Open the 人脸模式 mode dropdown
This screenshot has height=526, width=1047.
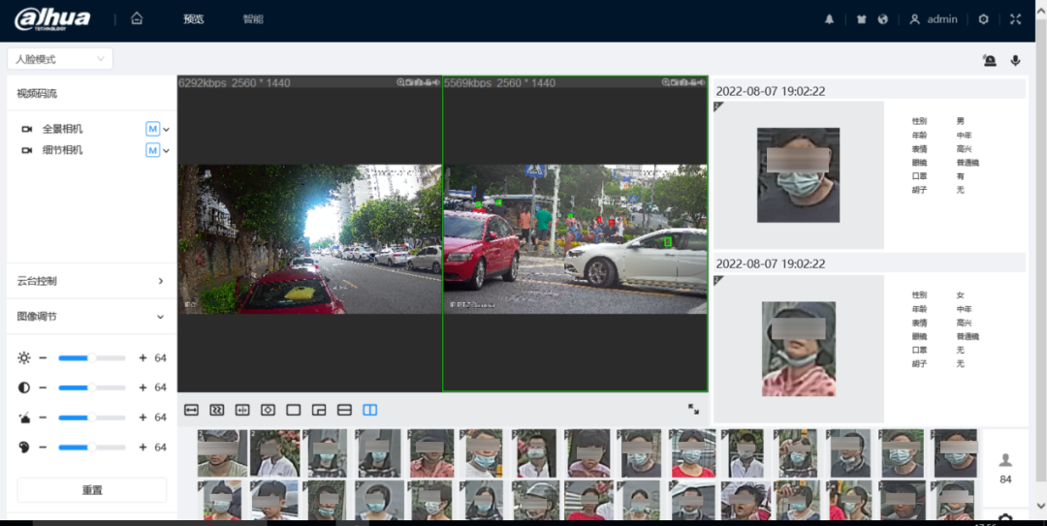tap(60, 59)
